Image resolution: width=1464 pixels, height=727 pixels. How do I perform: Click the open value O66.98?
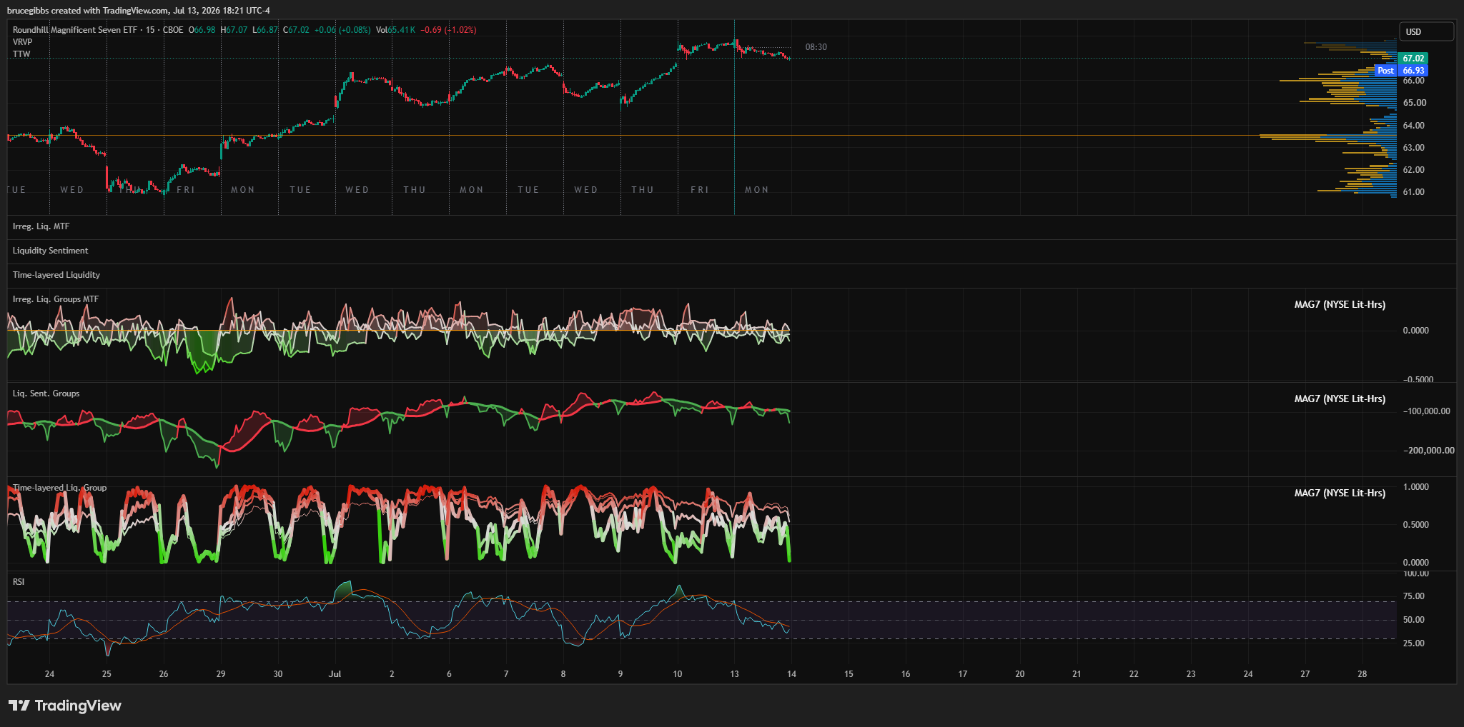click(202, 30)
